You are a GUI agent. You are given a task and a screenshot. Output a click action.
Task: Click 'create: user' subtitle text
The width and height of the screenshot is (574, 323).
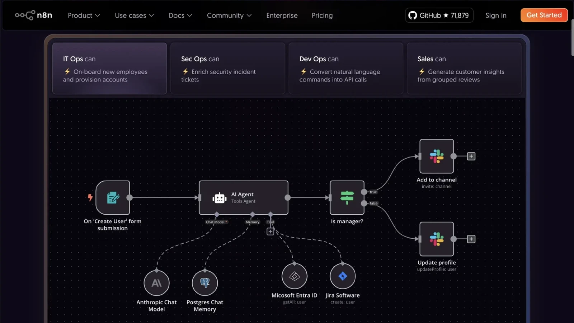pyautogui.click(x=343, y=302)
